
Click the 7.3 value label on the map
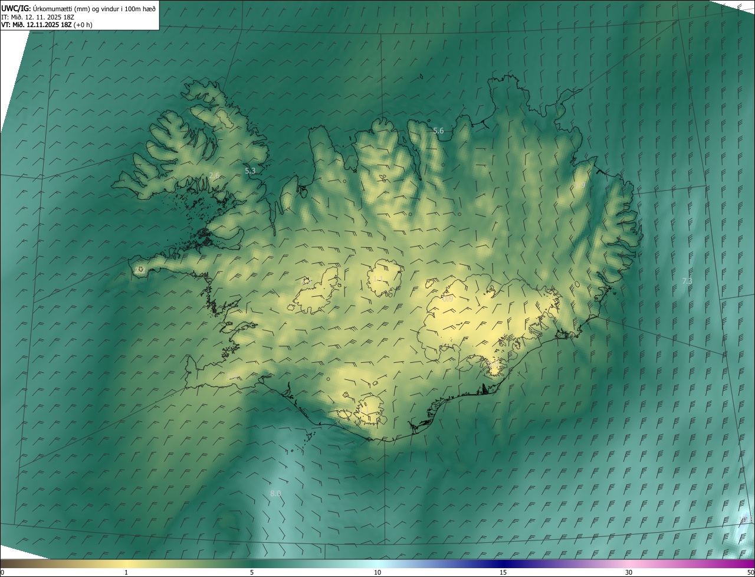coord(687,281)
